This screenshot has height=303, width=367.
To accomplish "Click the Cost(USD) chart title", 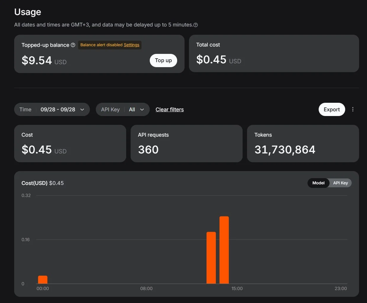I will tap(34, 183).
